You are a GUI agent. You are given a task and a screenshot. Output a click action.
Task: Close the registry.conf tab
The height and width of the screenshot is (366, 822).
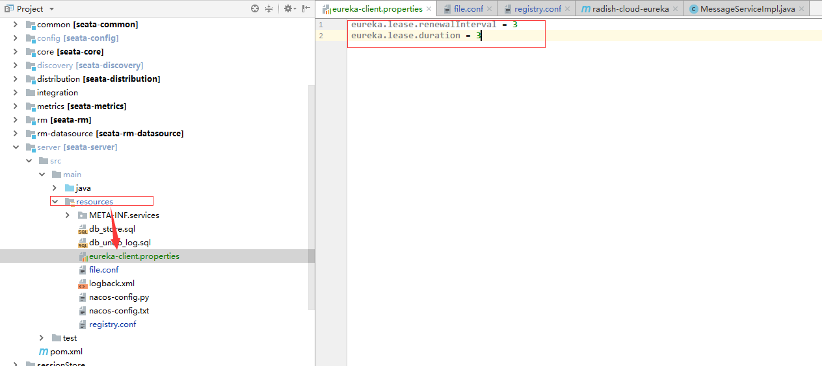(x=568, y=9)
